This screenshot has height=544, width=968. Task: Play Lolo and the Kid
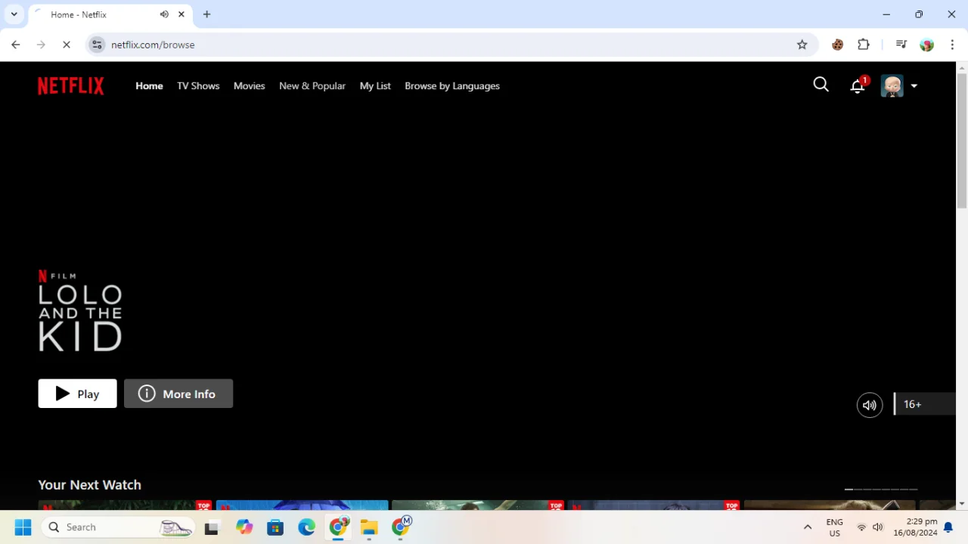point(78,394)
